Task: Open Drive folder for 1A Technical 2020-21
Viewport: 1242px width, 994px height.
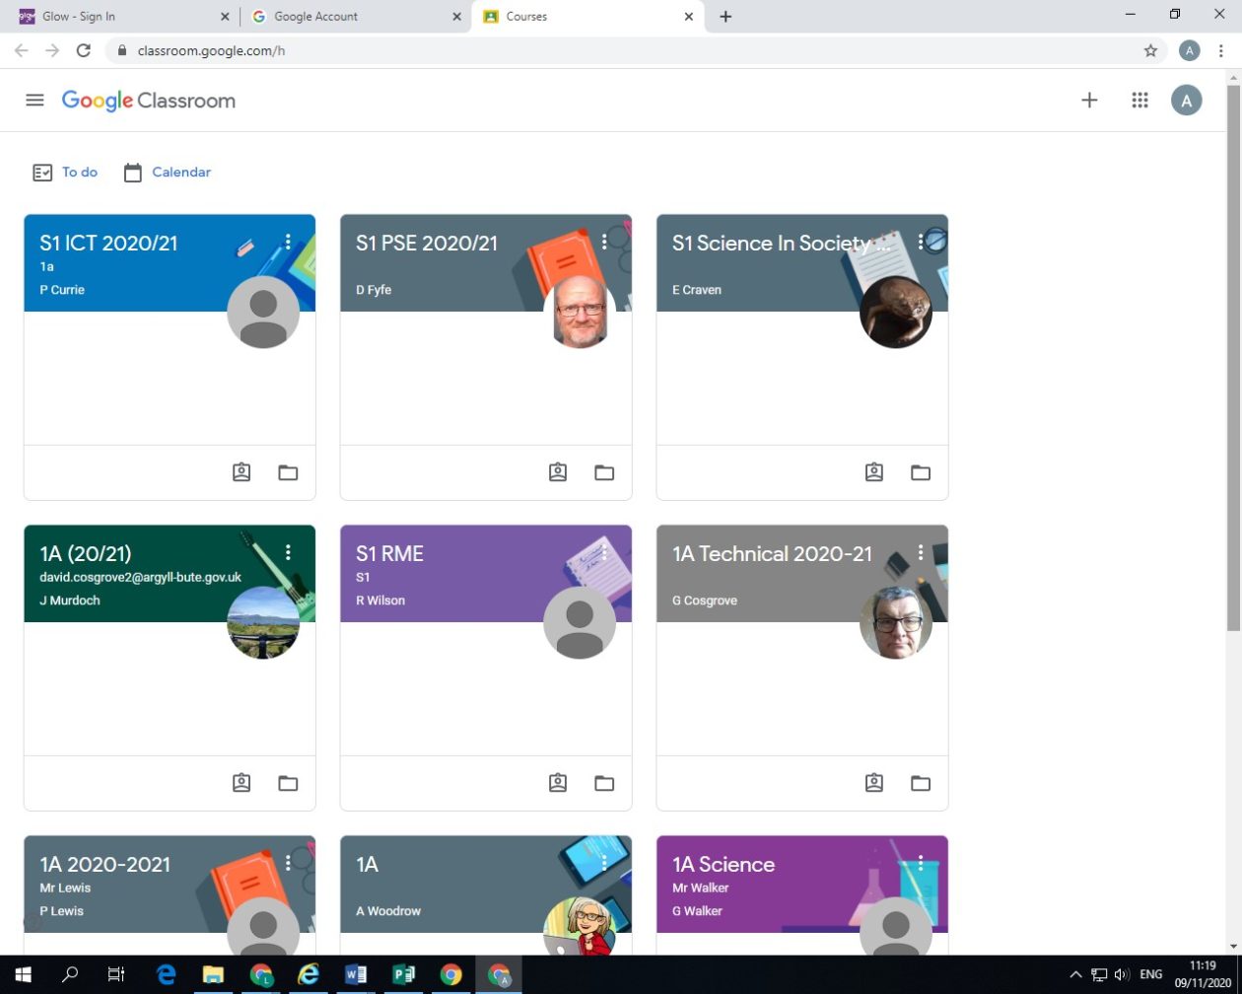Action: point(921,783)
